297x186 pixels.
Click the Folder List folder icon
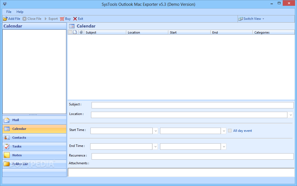[x=7, y=164]
